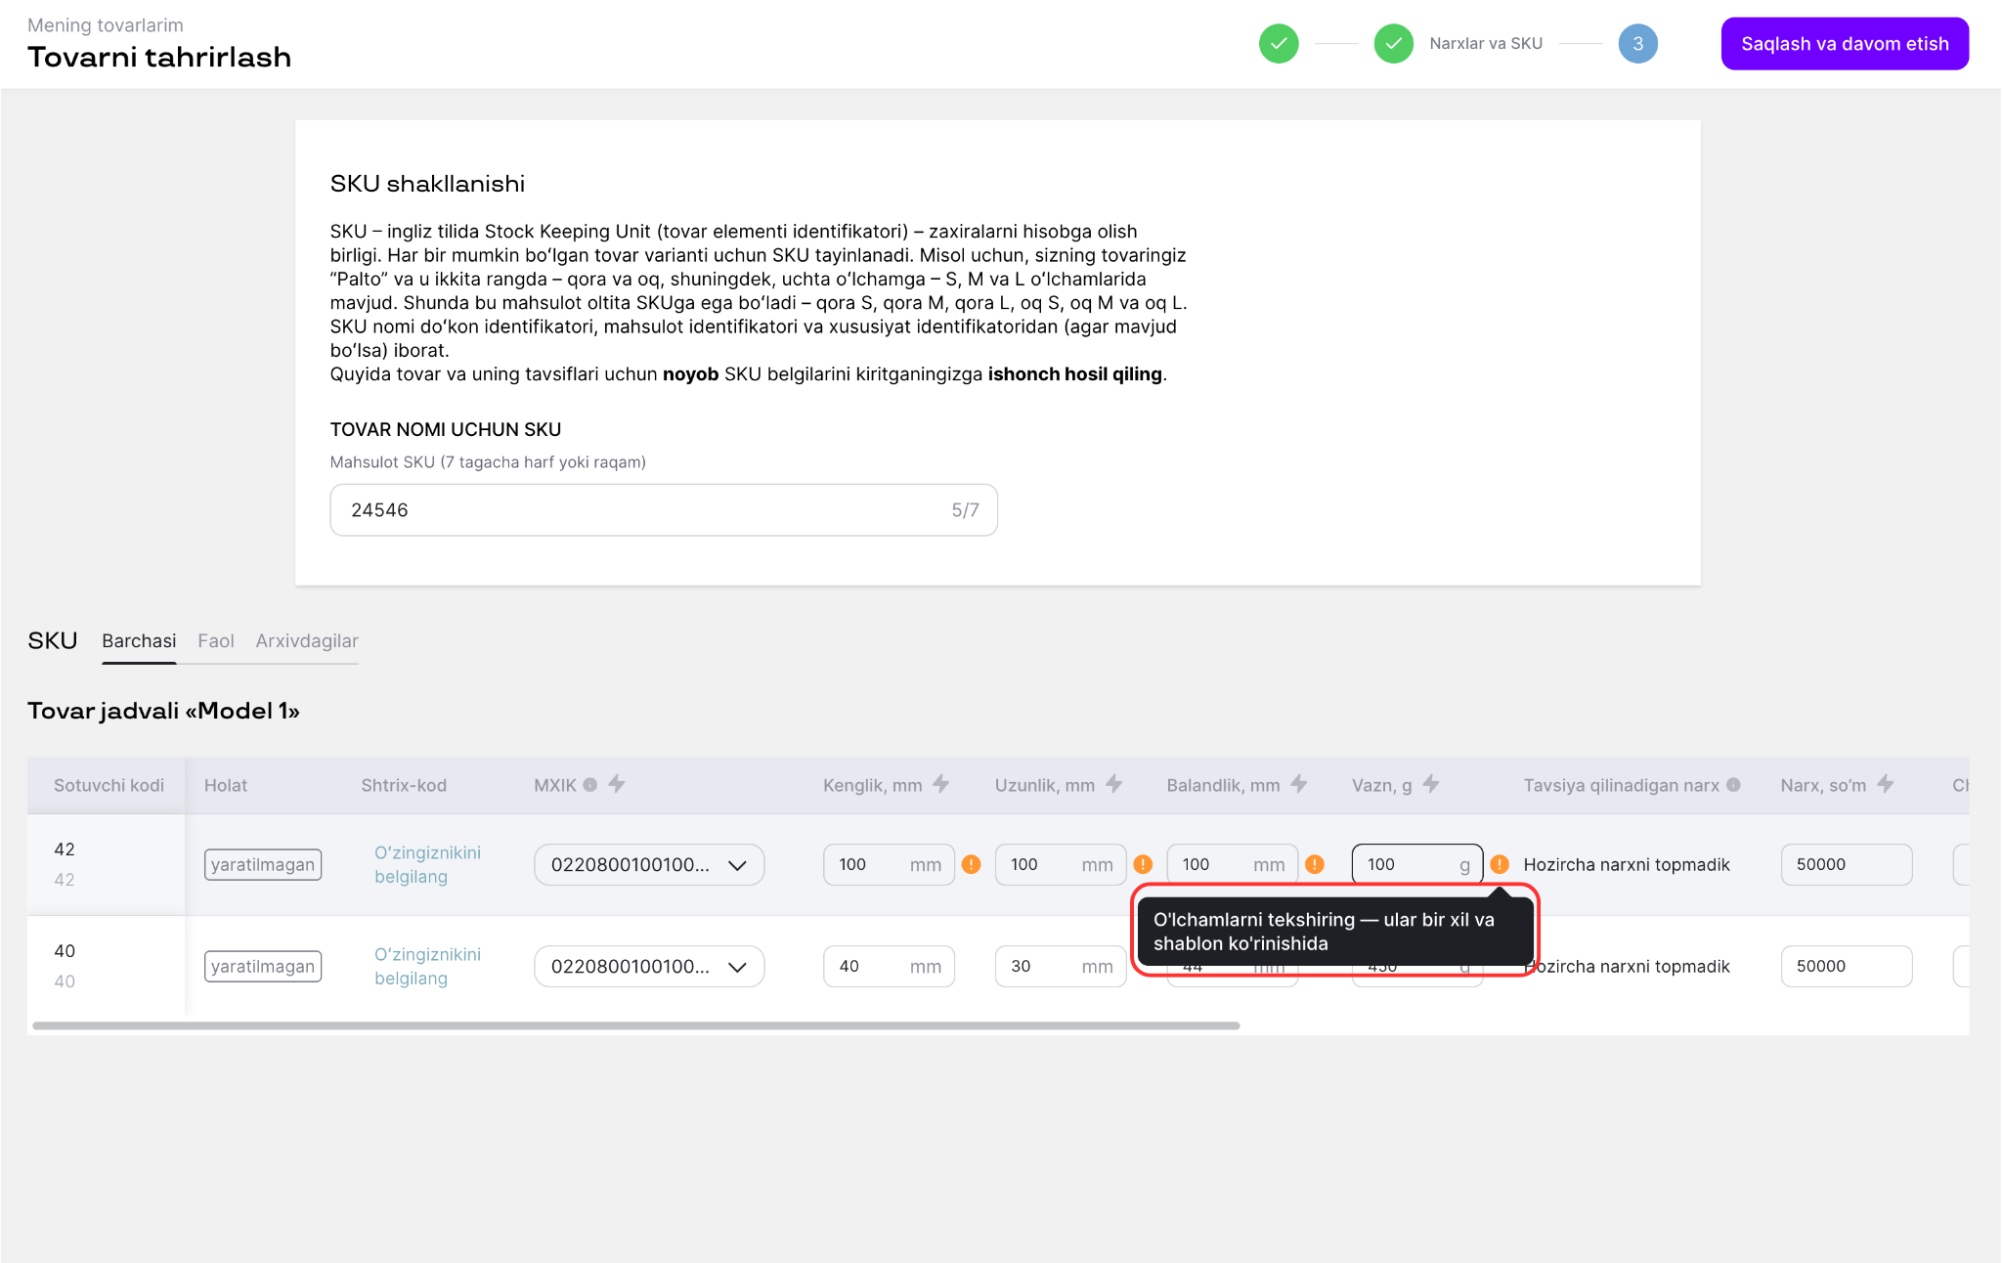
Task: Click Uzunlik field in row 42
Action: [x=1061, y=864]
